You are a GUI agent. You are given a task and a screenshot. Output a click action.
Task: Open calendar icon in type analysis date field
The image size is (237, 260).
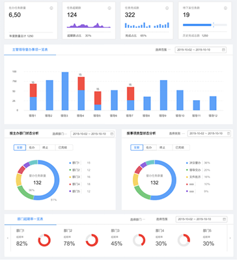click(229, 133)
